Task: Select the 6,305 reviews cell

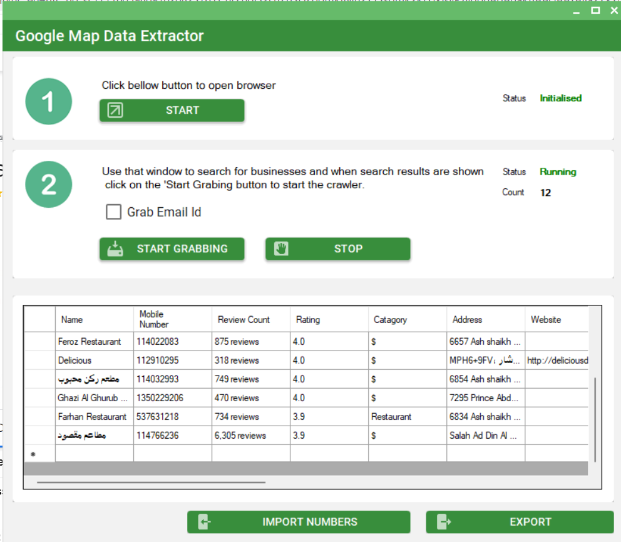Action: pos(251,436)
